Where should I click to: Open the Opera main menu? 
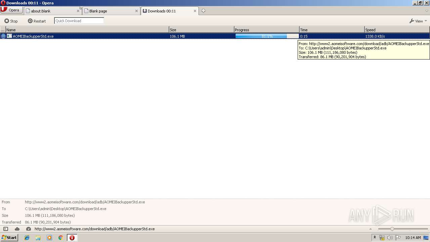(11, 10)
